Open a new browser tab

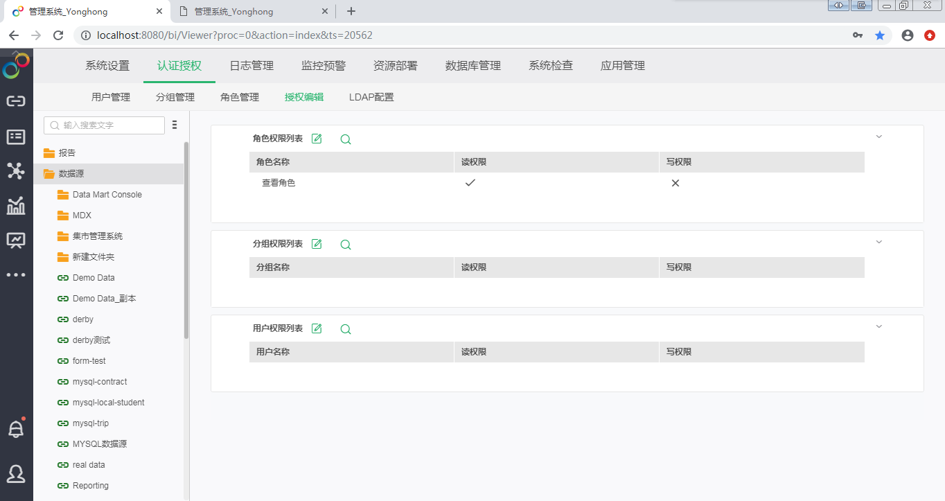[x=351, y=11]
